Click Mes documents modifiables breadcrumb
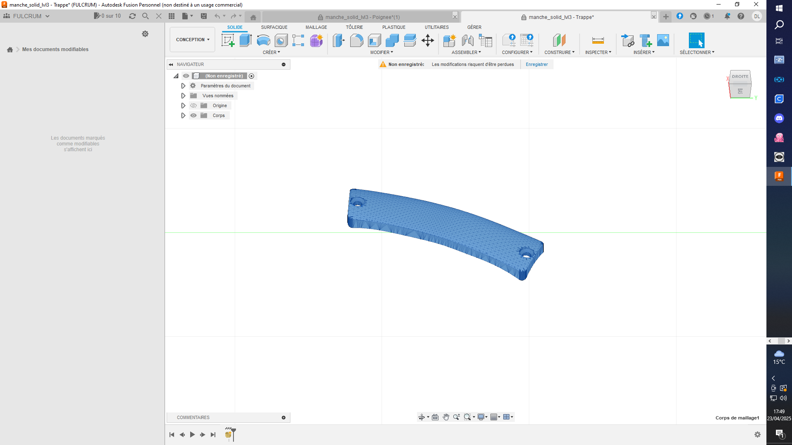 (55, 49)
